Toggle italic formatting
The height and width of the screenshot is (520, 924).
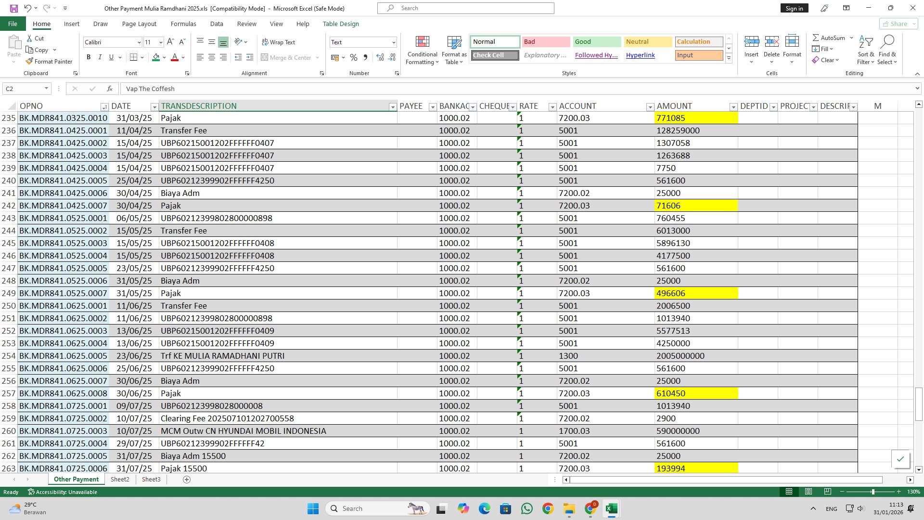(x=100, y=57)
